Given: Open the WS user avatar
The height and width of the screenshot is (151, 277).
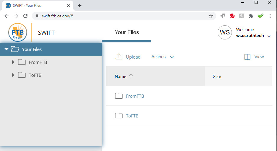Looking at the screenshot, I should (225, 32).
